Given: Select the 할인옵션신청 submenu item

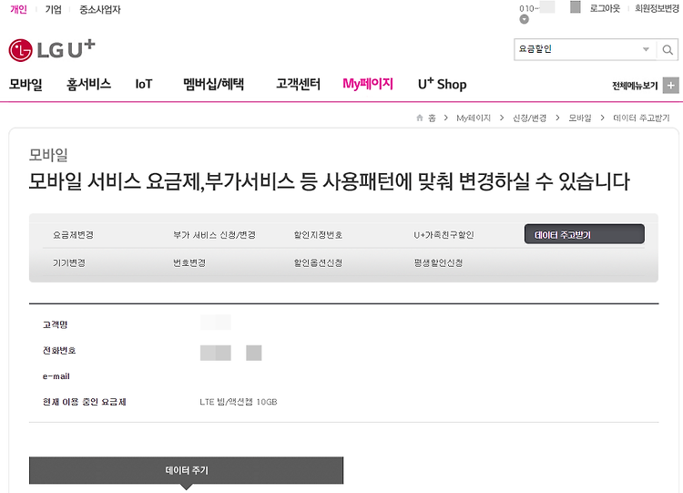Looking at the screenshot, I should click(318, 262).
